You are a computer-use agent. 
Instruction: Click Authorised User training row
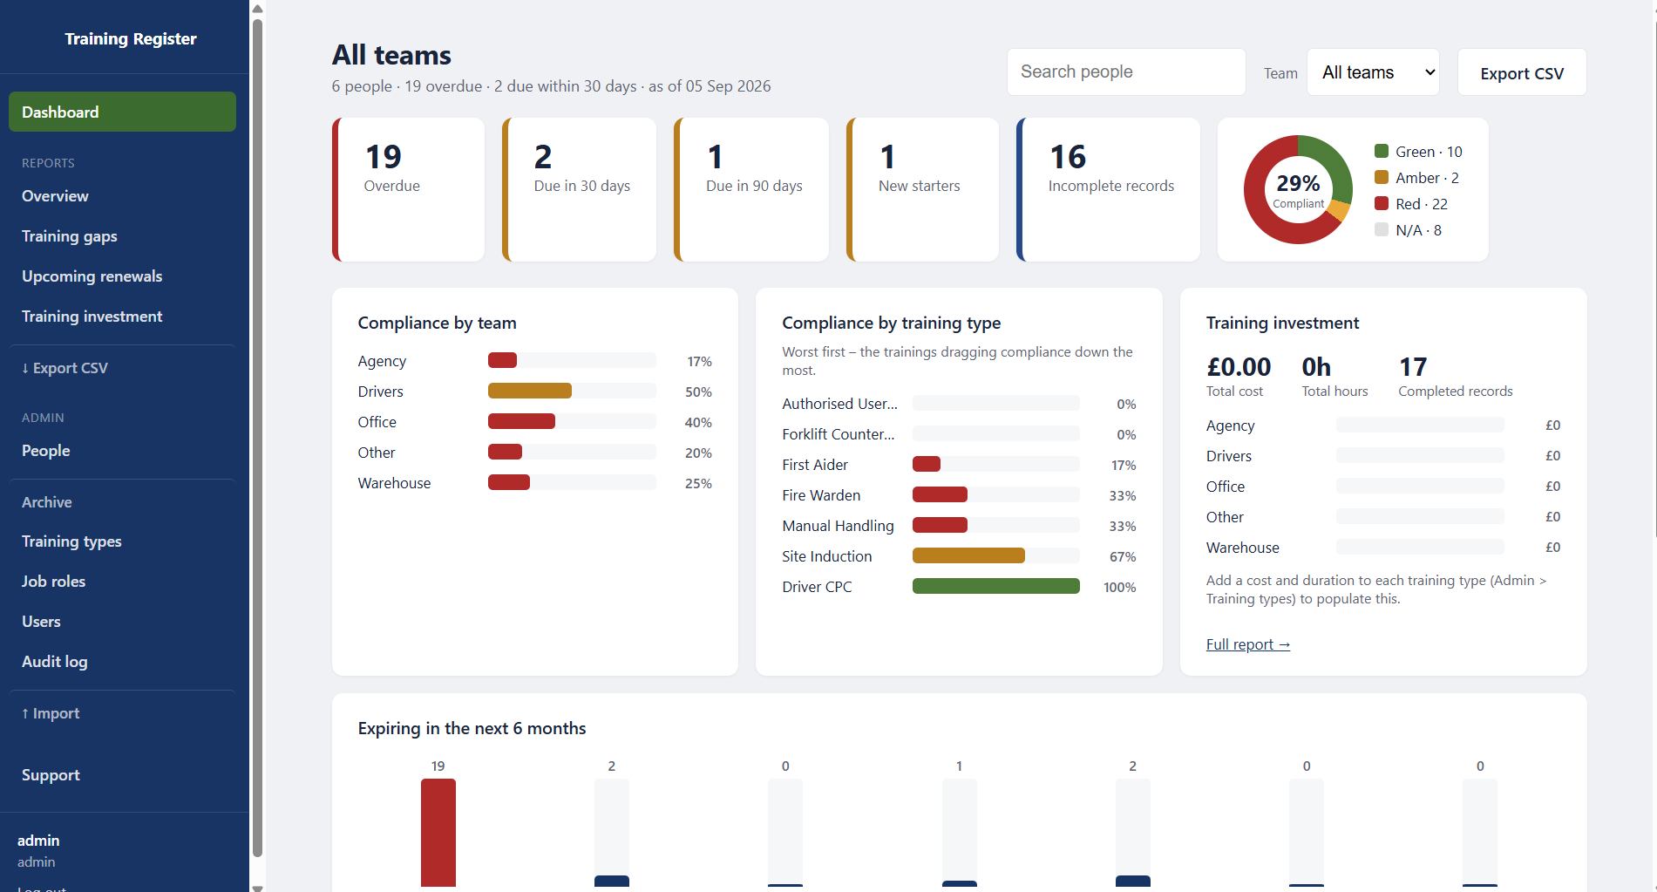959,404
